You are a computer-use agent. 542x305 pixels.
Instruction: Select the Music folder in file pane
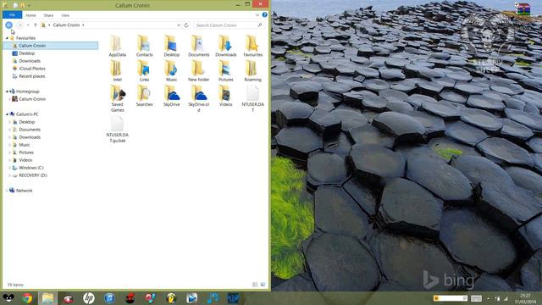(171, 70)
